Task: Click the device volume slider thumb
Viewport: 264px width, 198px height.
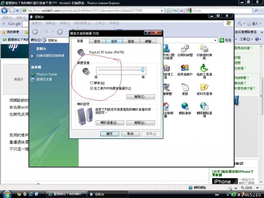Action: [143, 70]
